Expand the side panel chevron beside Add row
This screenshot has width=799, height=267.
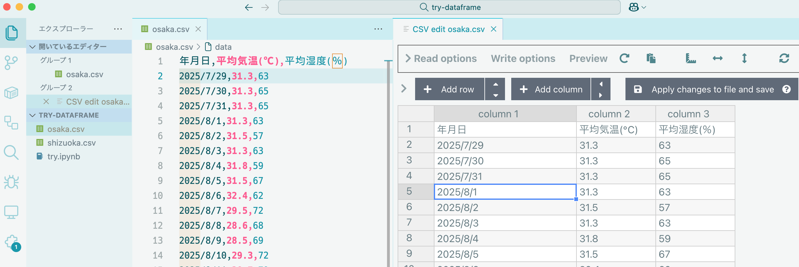pos(404,89)
